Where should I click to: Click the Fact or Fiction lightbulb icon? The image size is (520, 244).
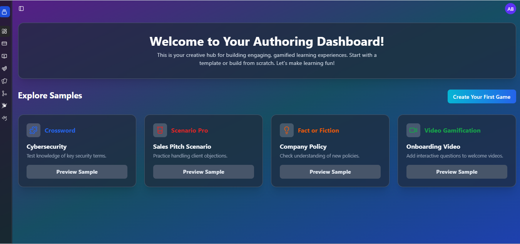click(287, 130)
